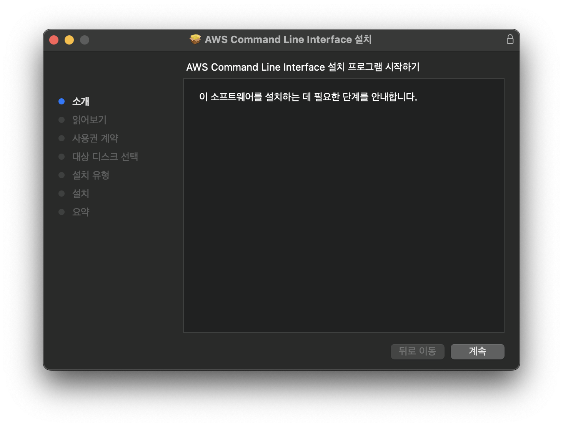Click the blue bullet next to 소개

click(x=62, y=101)
